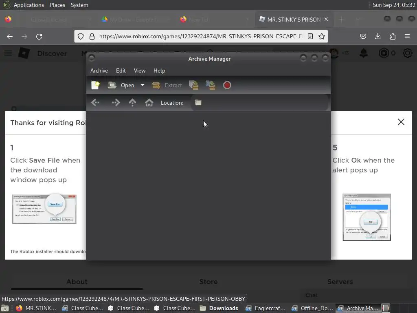The width and height of the screenshot is (417, 313).
Task: Switch to the About tab on Roblox page
Action: (x=77, y=282)
